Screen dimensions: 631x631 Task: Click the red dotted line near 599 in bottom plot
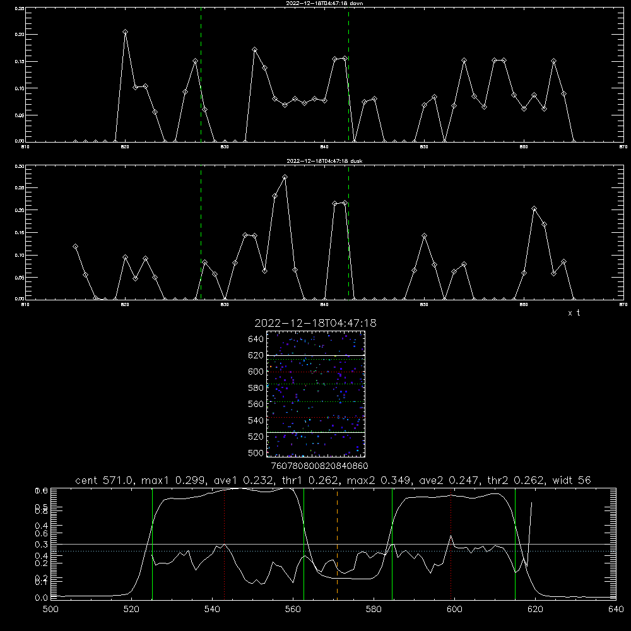tap(451, 543)
